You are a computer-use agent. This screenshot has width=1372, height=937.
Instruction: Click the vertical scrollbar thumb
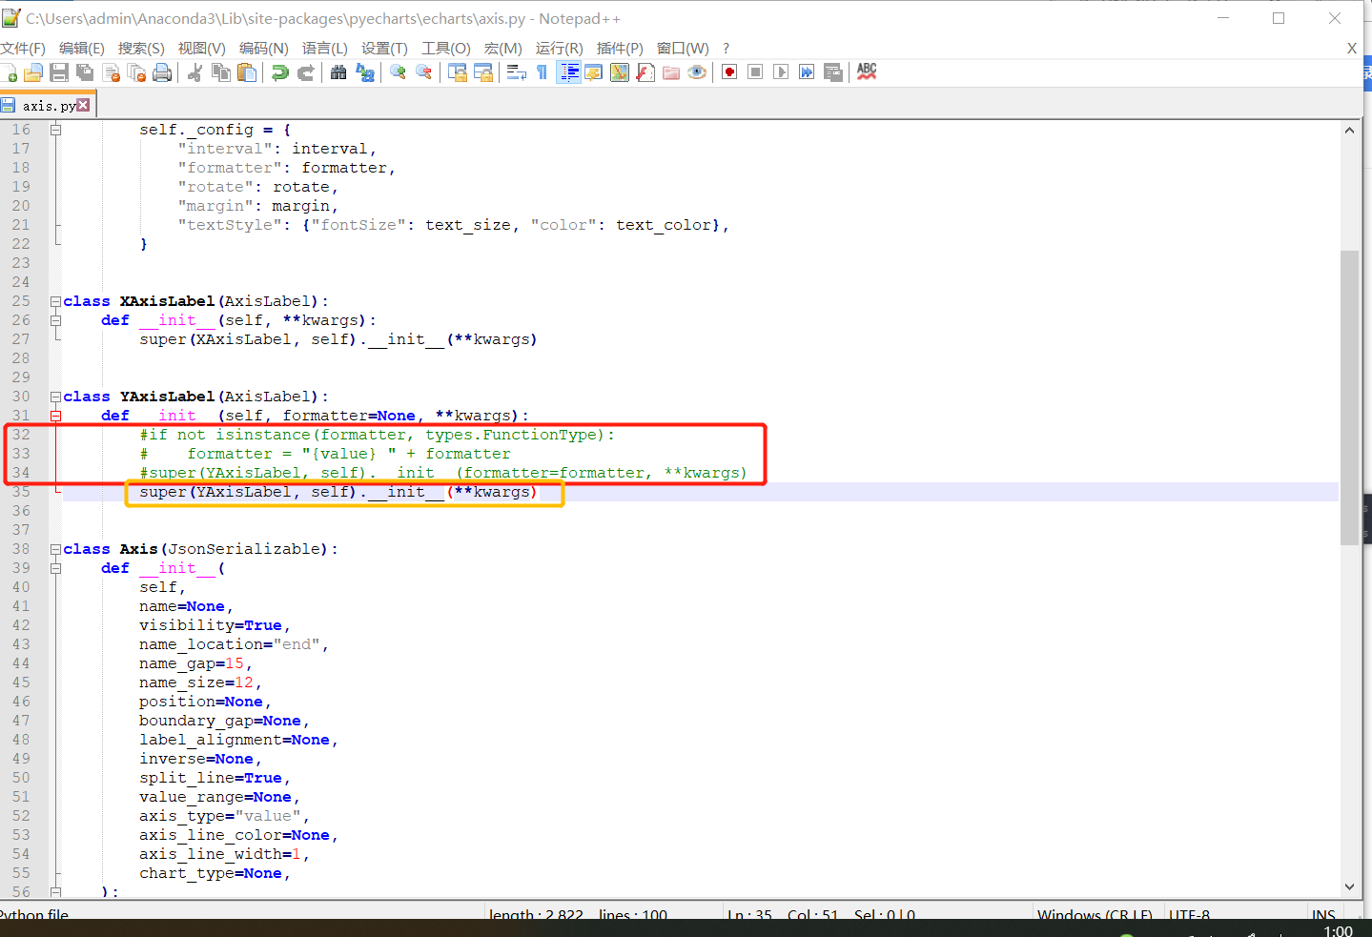1349,397
